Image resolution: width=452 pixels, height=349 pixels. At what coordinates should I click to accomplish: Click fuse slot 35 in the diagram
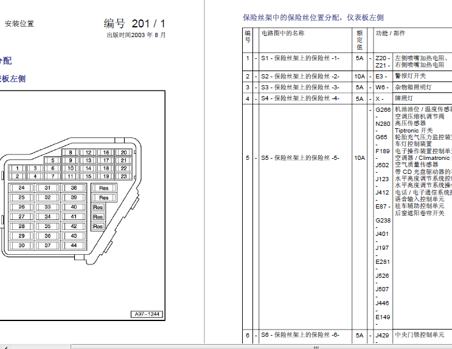[x=47, y=226]
